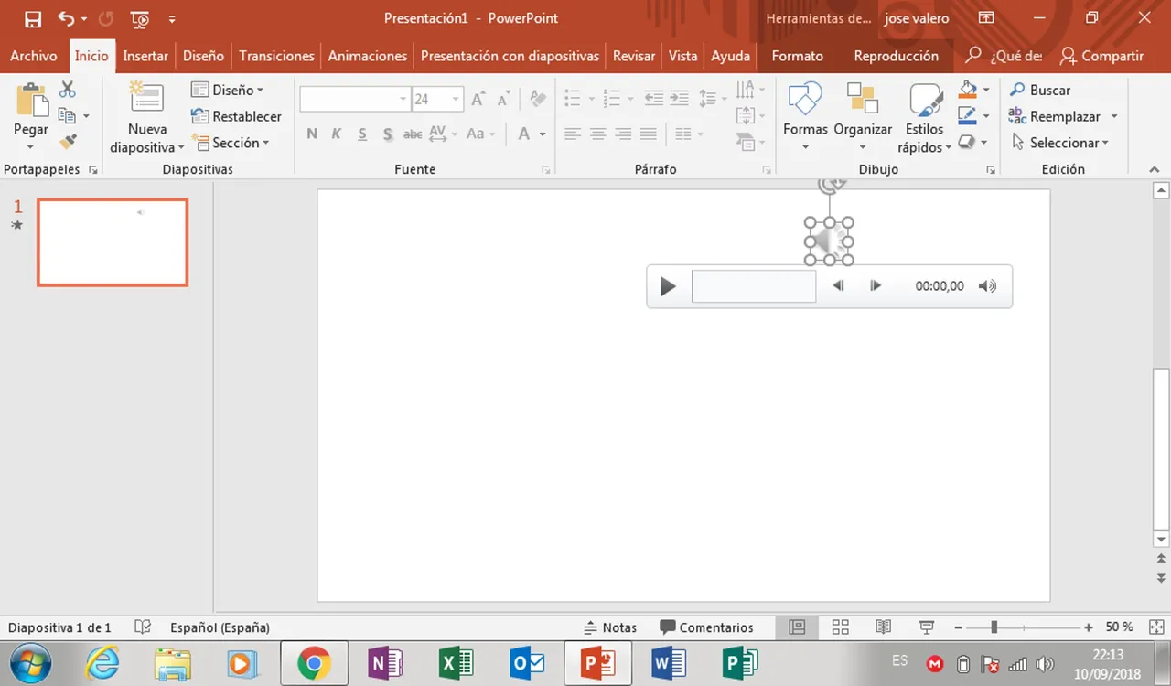Toggle bold with the N button
Image resolution: width=1171 pixels, height=686 pixels.
312,134
